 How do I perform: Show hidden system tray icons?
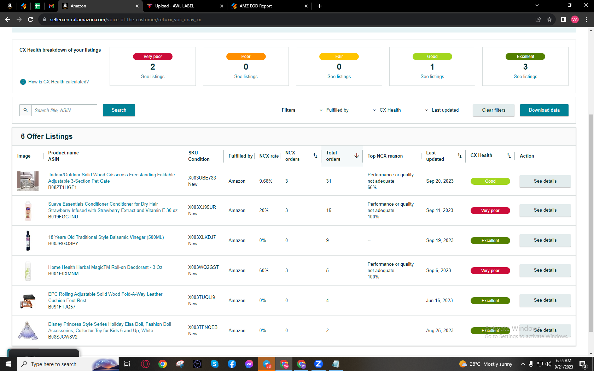pos(523,364)
